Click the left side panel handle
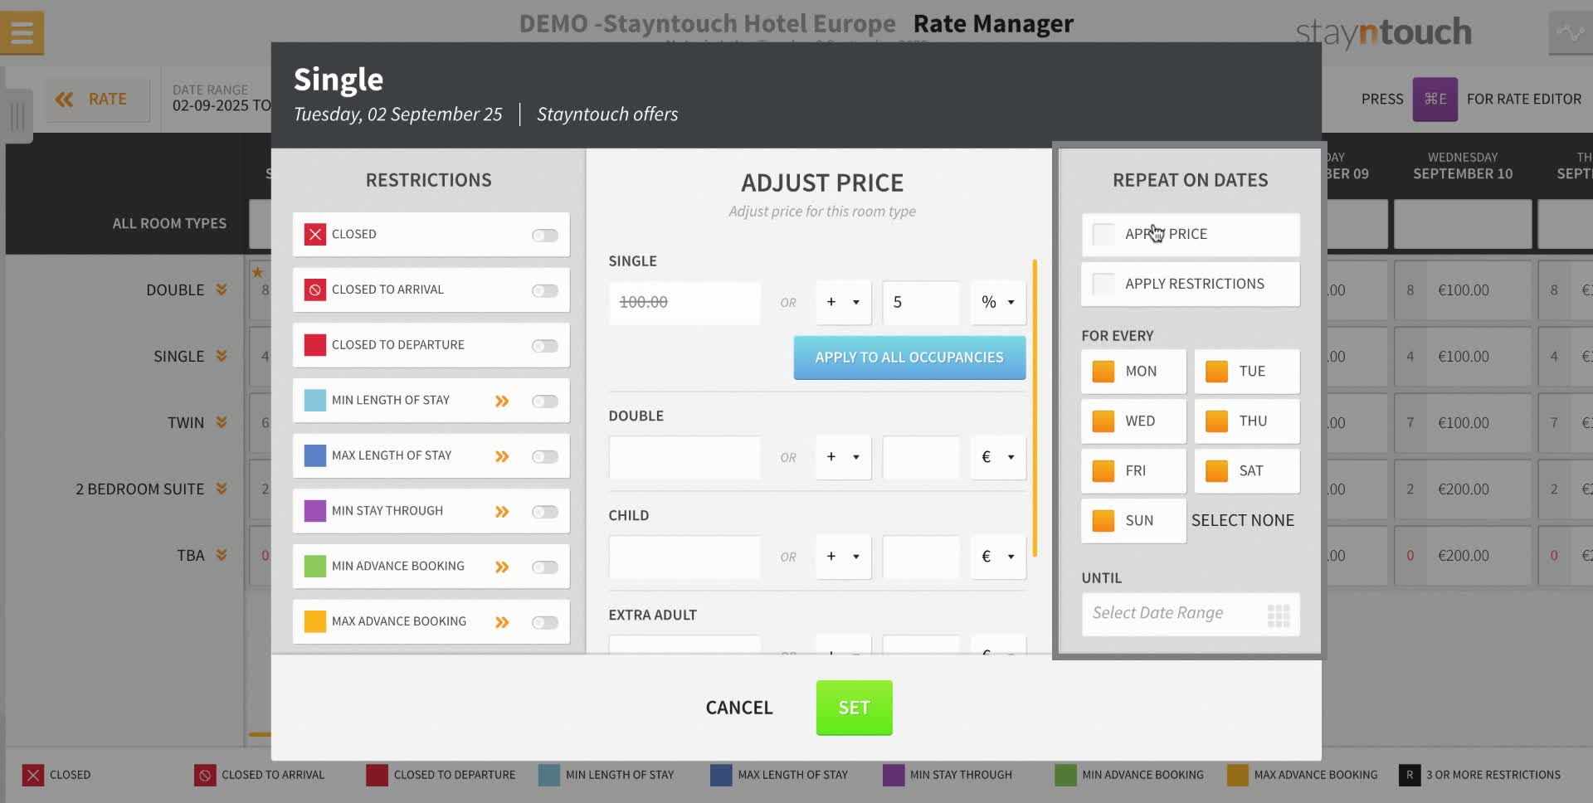 17,115
